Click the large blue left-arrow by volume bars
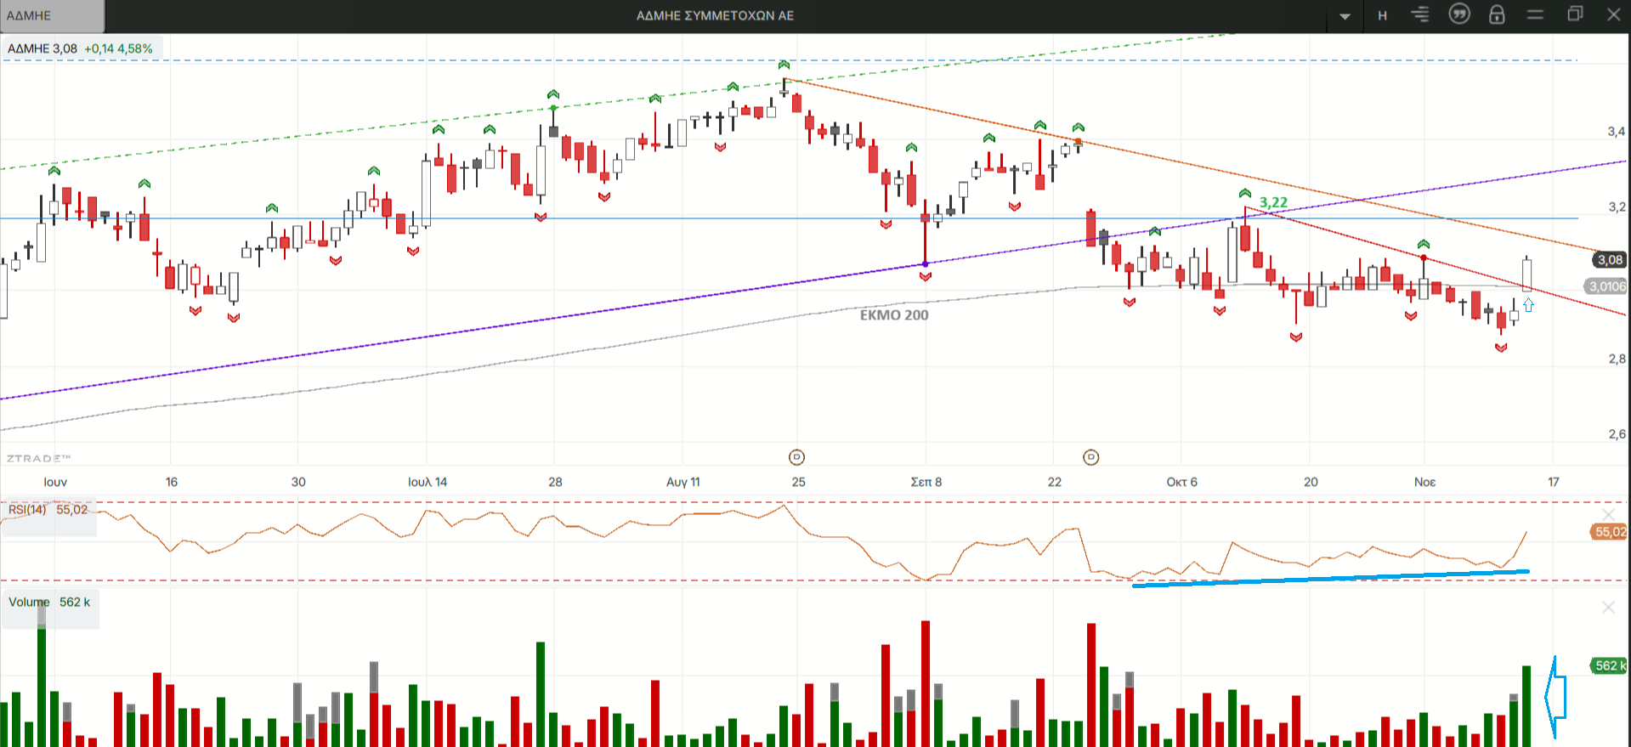The height and width of the screenshot is (747, 1631). [x=1555, y=697]
